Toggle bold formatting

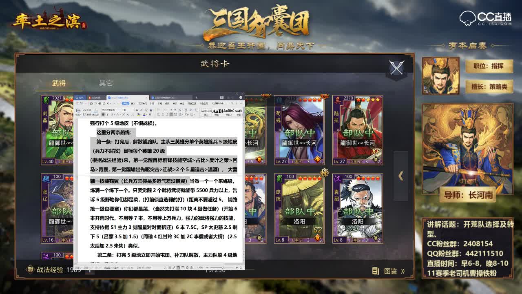pyautogui.click(x=103, y=115)
